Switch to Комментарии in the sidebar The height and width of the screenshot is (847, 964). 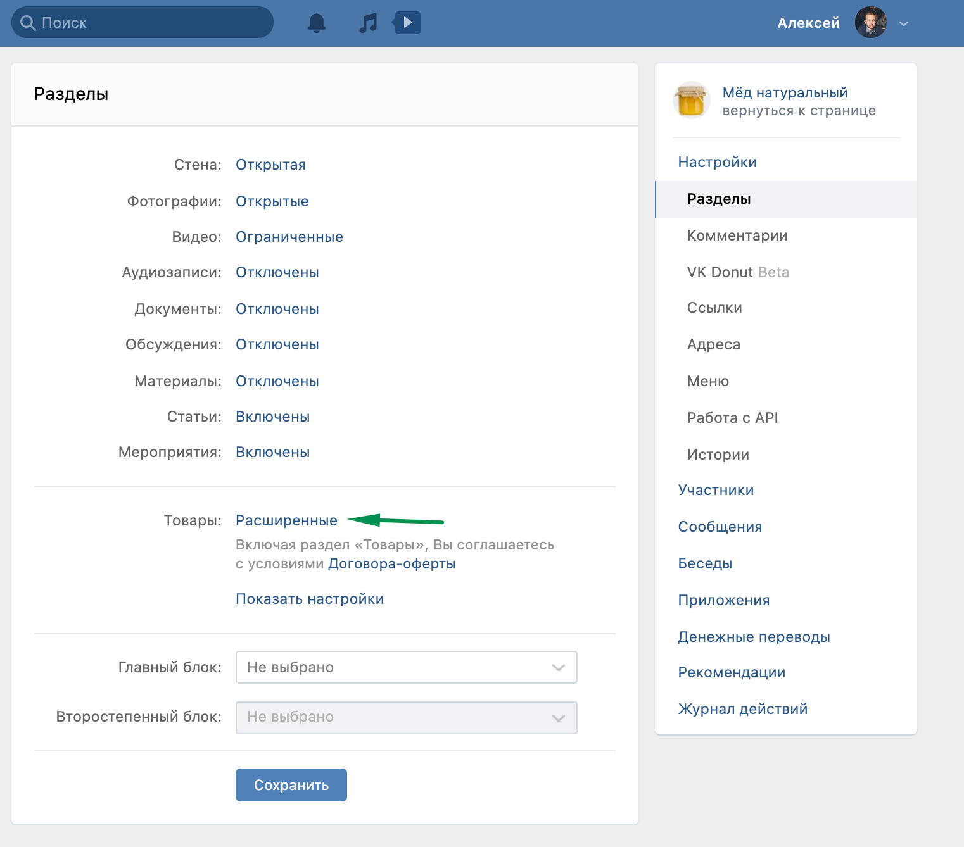pos(737,235)
